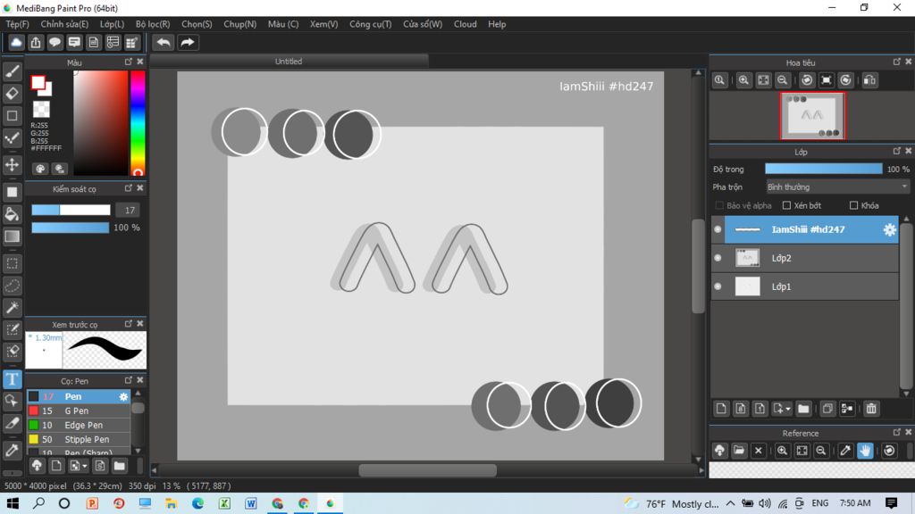Click the brush size value field 17
The height and width of the screenshot is (514, 915).
pyautogui.click(x=129, y=211)
